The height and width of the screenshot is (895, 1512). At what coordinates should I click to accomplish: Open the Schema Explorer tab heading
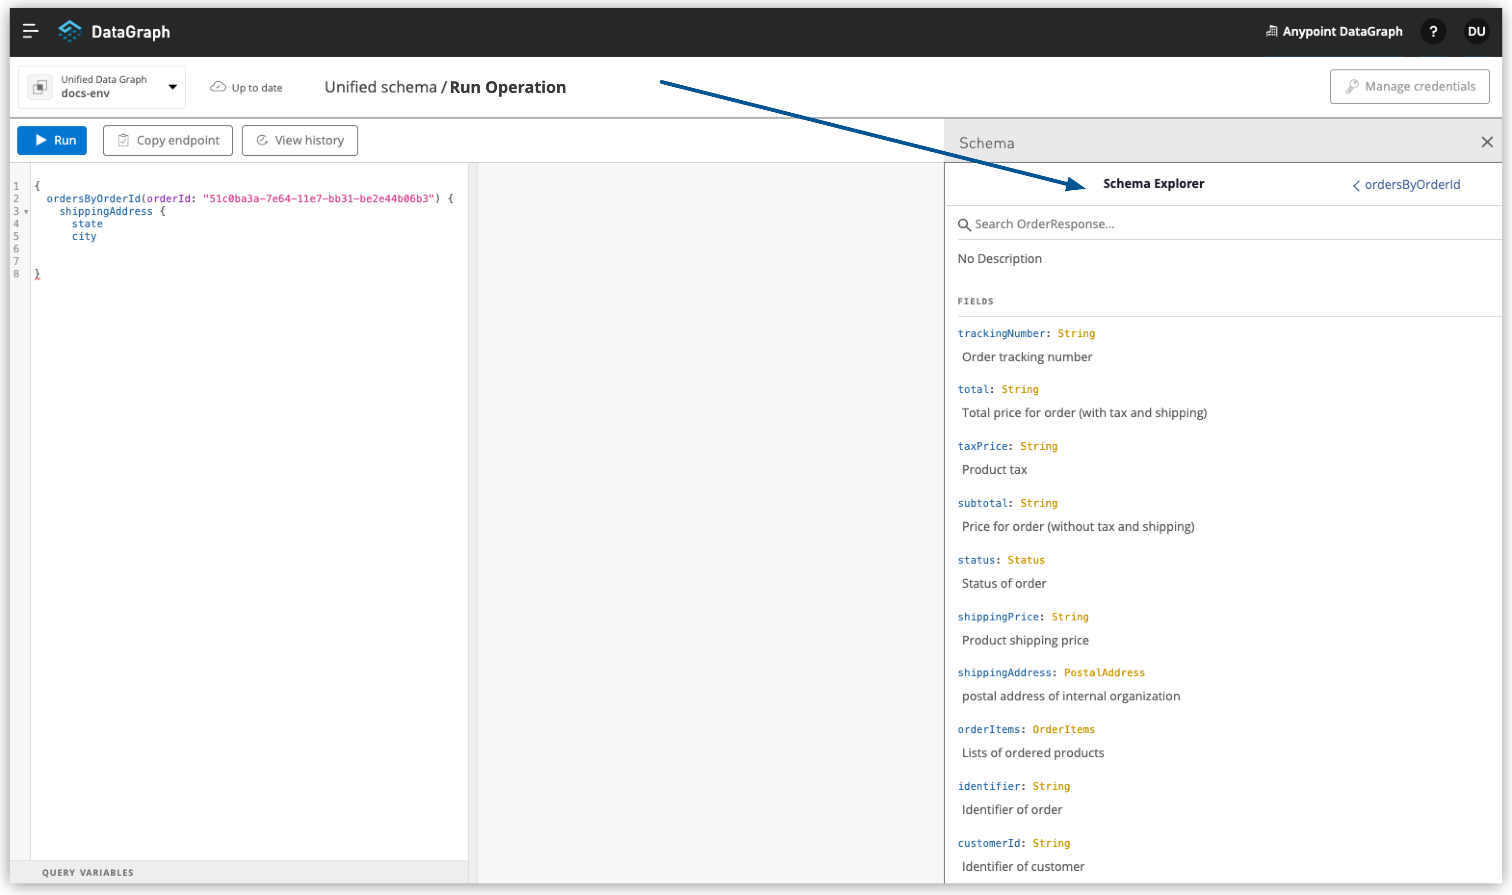(1153, 184)
